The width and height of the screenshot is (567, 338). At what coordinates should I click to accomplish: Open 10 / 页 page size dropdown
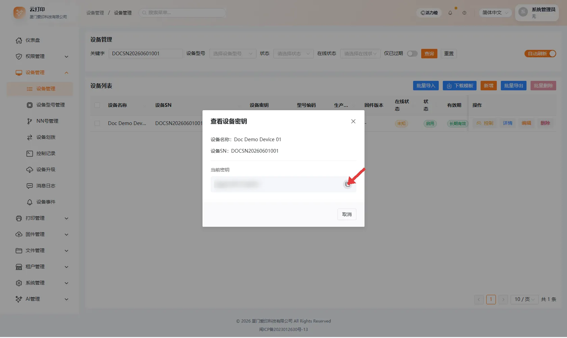524,299
